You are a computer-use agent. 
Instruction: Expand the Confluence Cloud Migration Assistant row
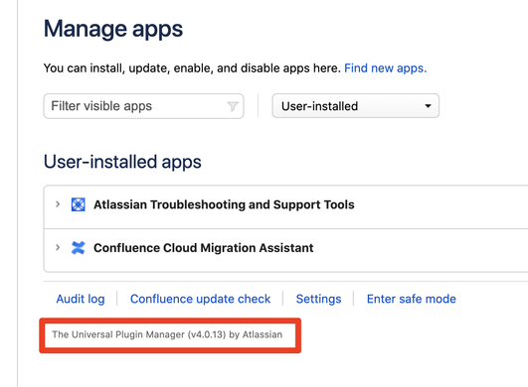58,248
